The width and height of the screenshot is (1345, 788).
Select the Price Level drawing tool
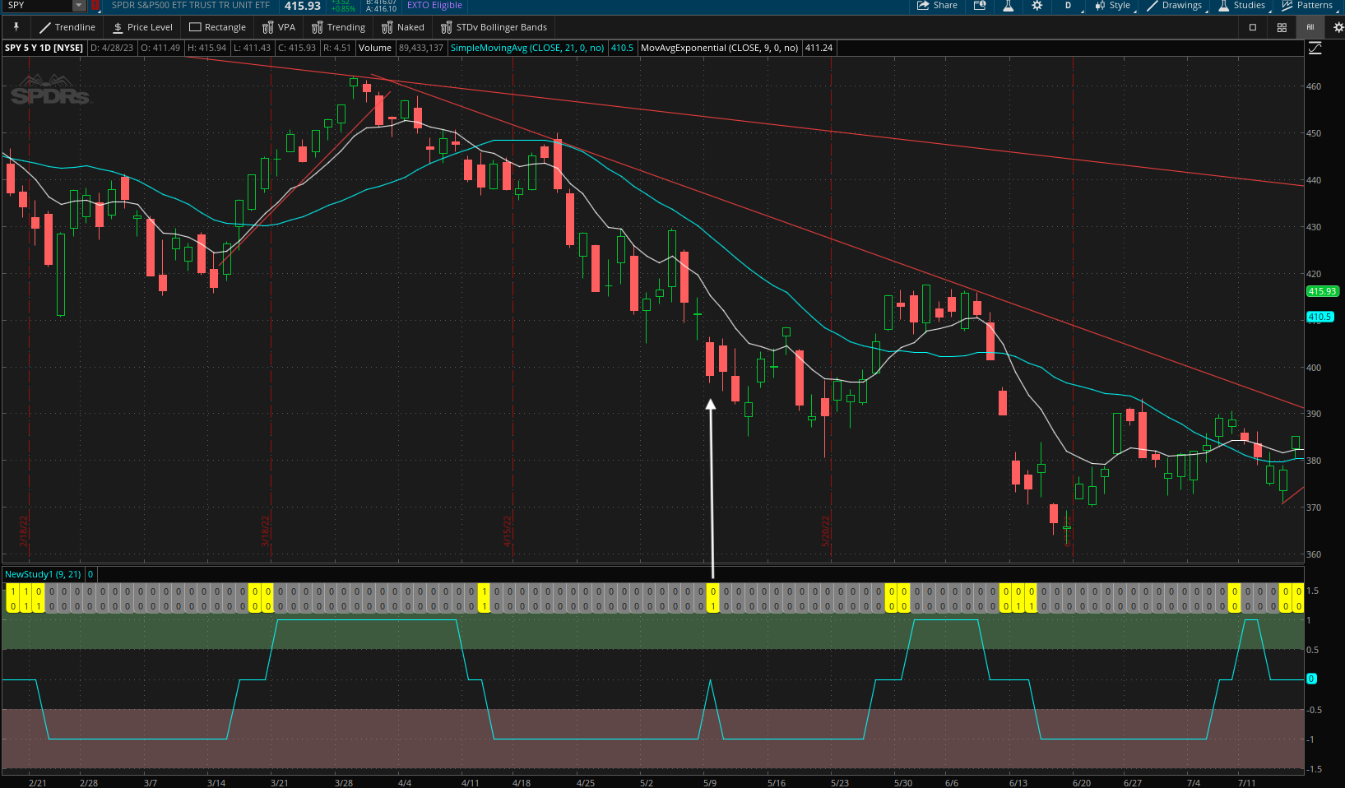[142, 27]
